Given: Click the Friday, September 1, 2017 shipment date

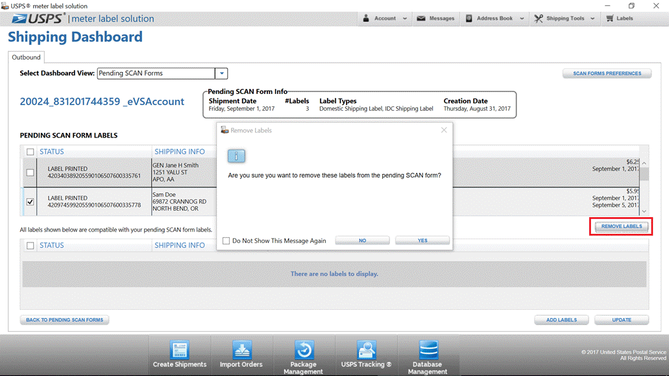Looking at the screenshot, I should [241, 109].
